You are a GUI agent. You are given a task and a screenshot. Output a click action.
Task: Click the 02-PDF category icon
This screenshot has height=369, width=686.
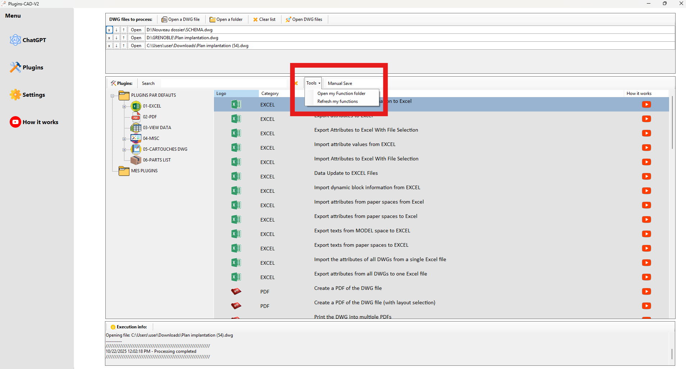136,117
